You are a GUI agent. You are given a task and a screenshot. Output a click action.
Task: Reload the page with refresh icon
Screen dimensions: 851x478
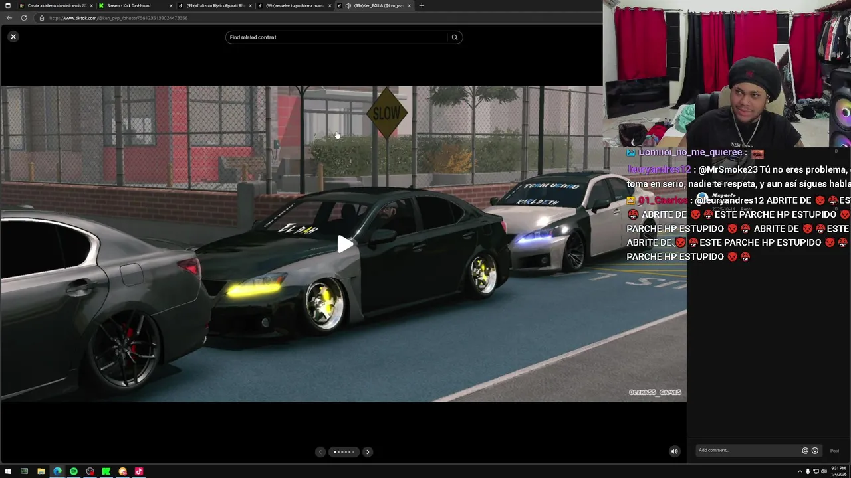[24, 18]
